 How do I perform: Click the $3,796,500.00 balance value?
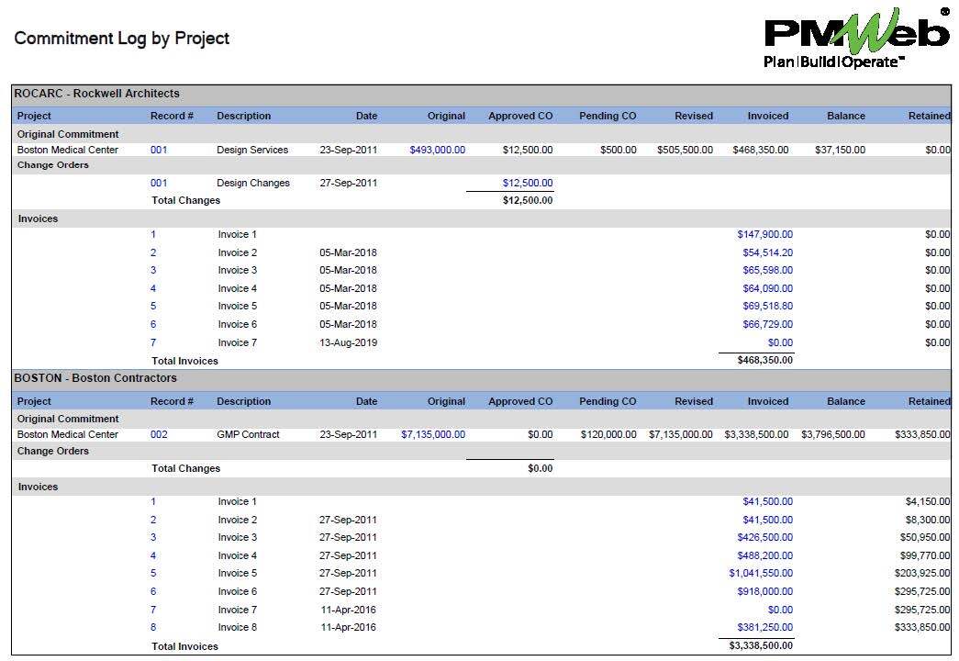point(833,434)
